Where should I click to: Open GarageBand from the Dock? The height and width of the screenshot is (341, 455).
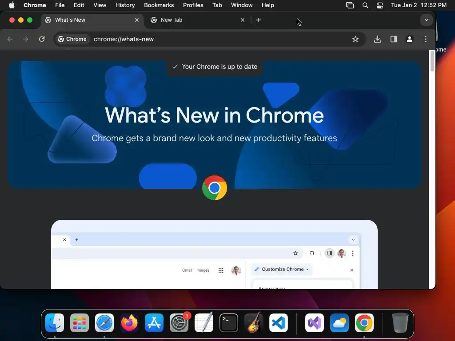coord(254,323)
